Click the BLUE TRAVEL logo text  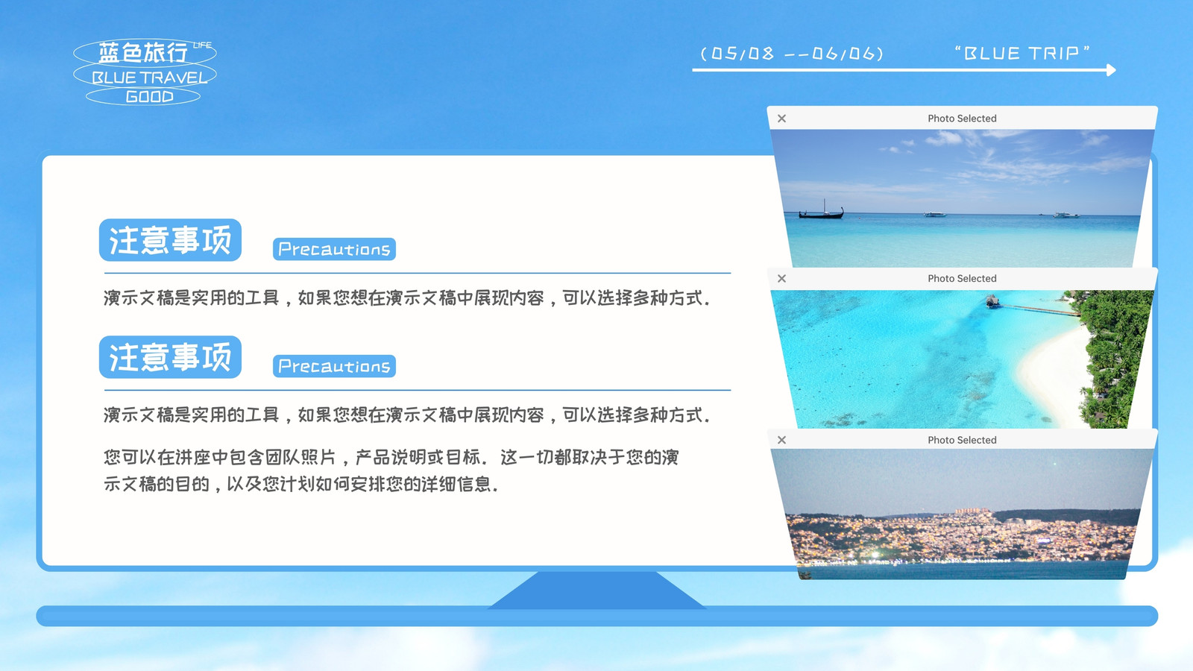click(x=149, y=78)
